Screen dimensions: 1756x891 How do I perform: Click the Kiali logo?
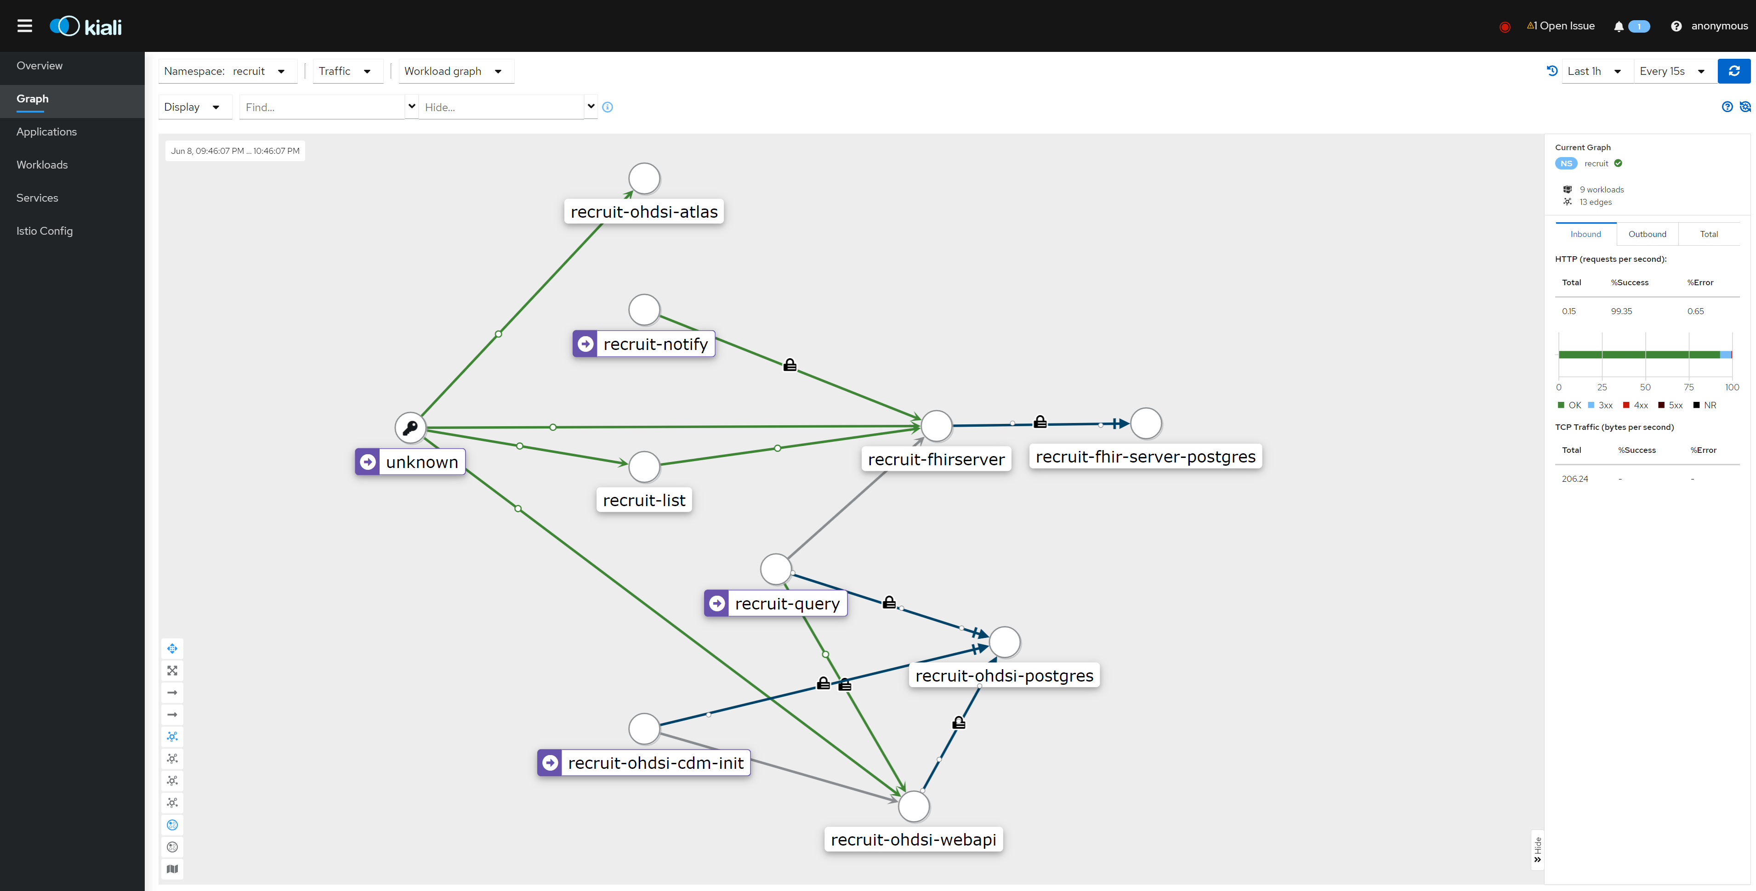coord(86,27)
